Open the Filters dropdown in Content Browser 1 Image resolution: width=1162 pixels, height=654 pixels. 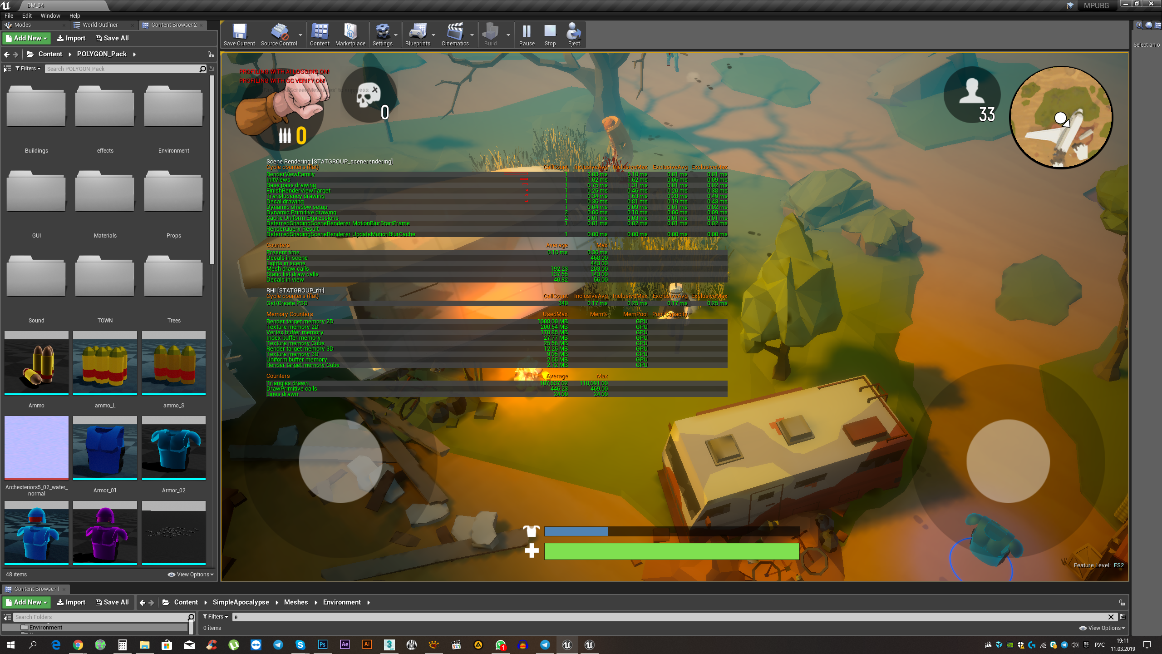tap(215, 617)
